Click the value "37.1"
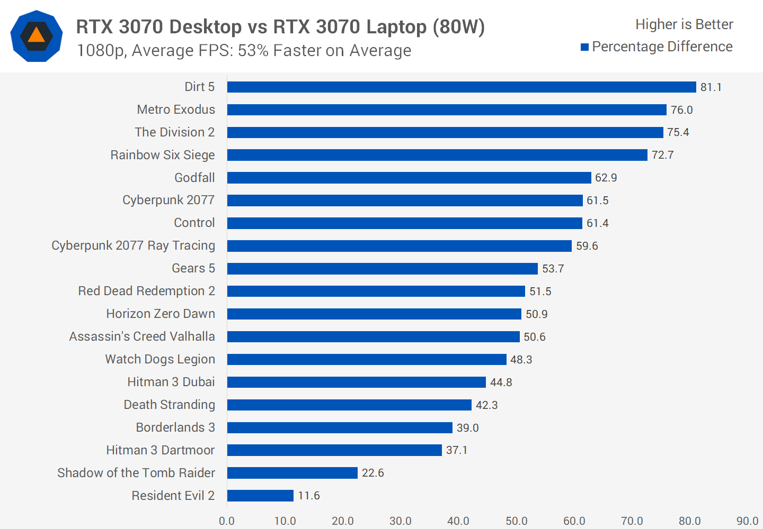Viewport: 763px width, 529px height. (x=456, y=450)
